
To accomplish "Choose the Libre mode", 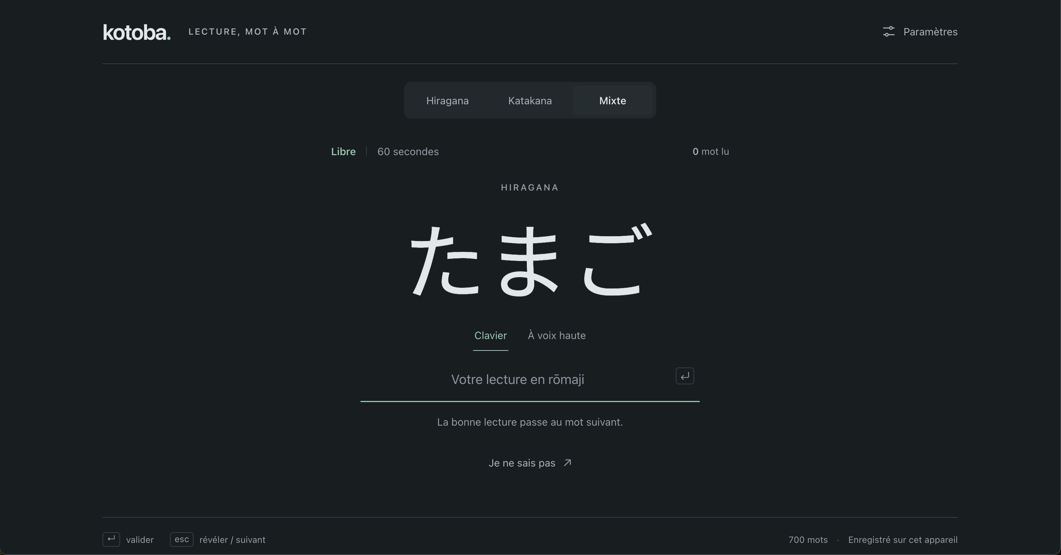I will [x=343, y=151].
